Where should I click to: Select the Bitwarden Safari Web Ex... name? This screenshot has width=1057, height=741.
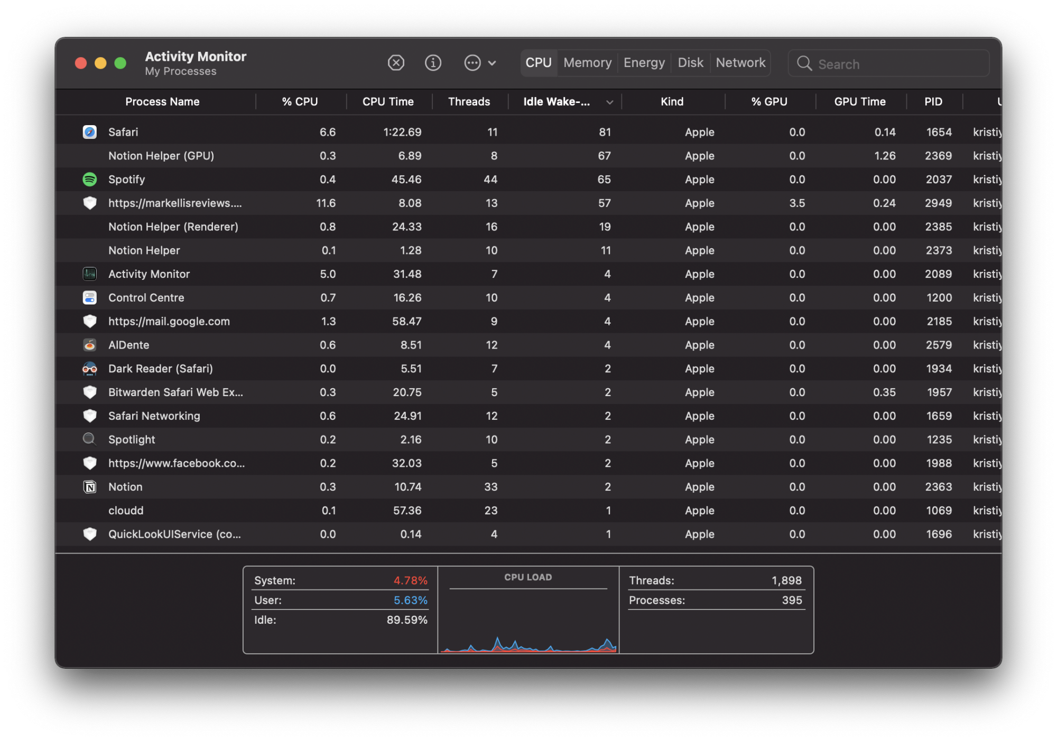pyautogui.click(x=175, y=392)
